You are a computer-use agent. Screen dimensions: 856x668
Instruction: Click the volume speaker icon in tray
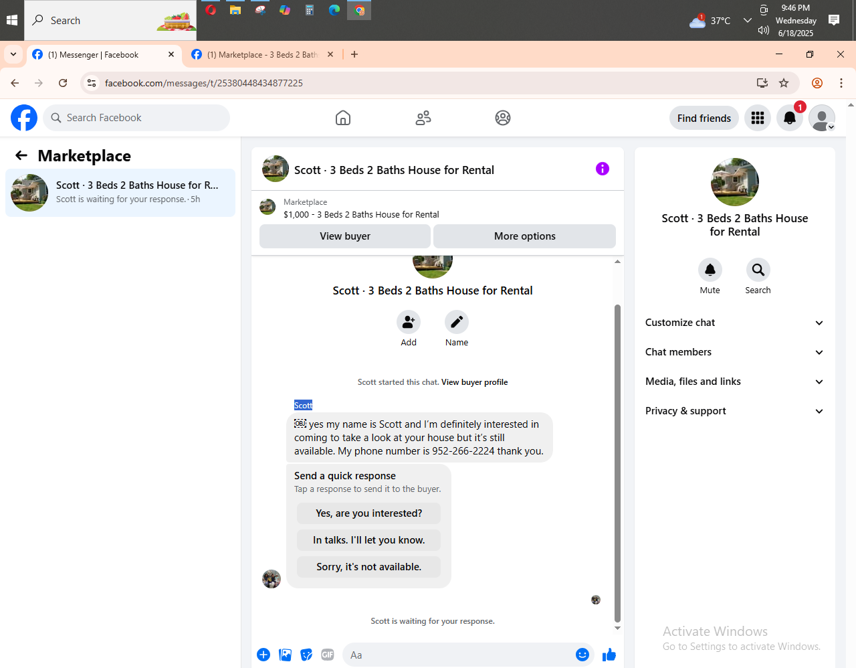(764, 30)
